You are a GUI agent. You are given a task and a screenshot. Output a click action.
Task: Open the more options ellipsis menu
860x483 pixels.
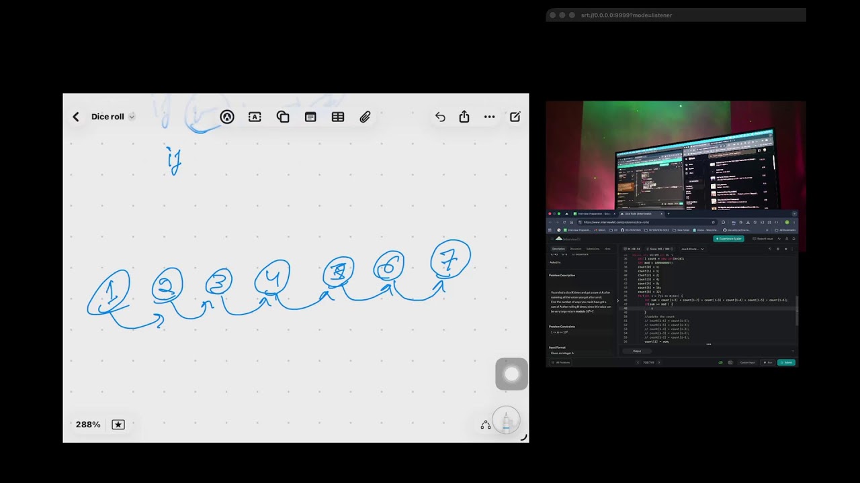pyautogui.click(x=489, y=117)
